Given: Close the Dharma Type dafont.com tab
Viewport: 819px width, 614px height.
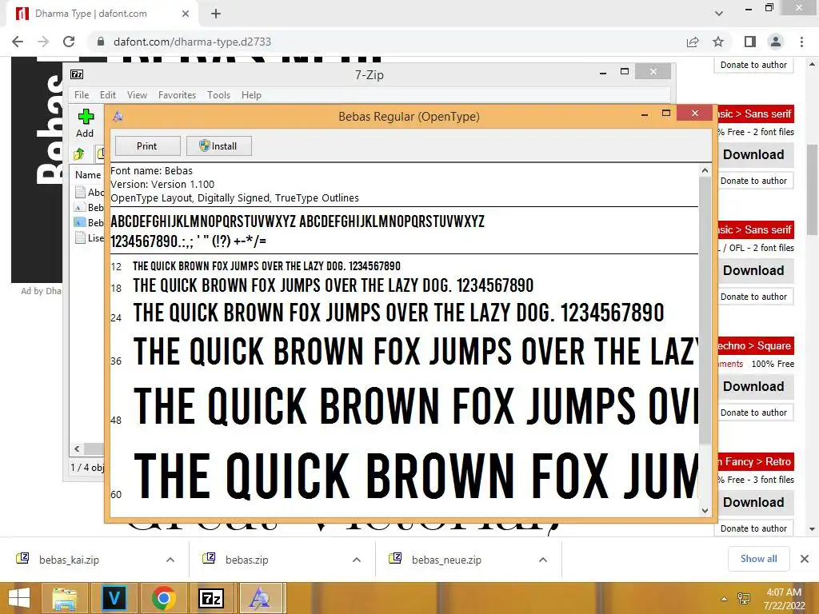Looking at the screenshot, I should click(x=186, y=14).
